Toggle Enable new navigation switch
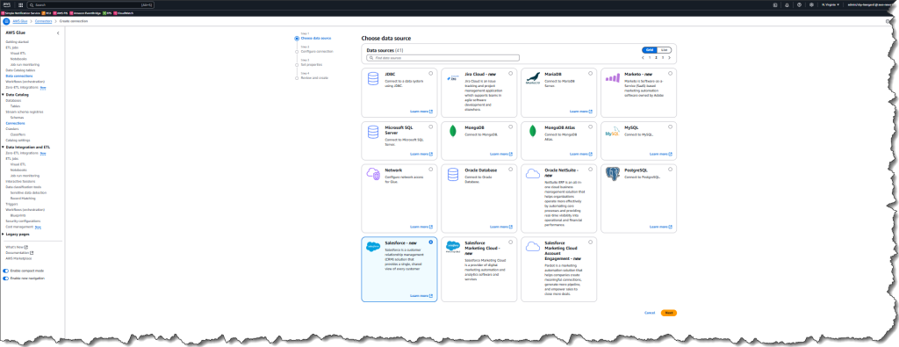 (x=6, y=278)
